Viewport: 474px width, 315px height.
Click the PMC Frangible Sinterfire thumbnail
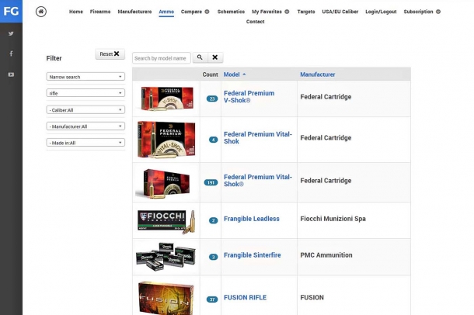coord(166,257)
